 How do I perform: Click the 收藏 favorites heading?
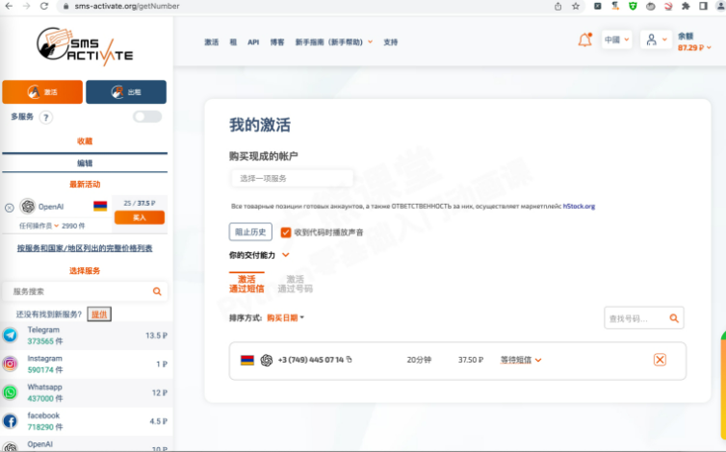(85, 141)
